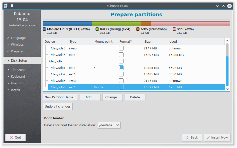237x148 pixels.
Task: Click the 5350 MB used value
Action: tap(175, 74)
